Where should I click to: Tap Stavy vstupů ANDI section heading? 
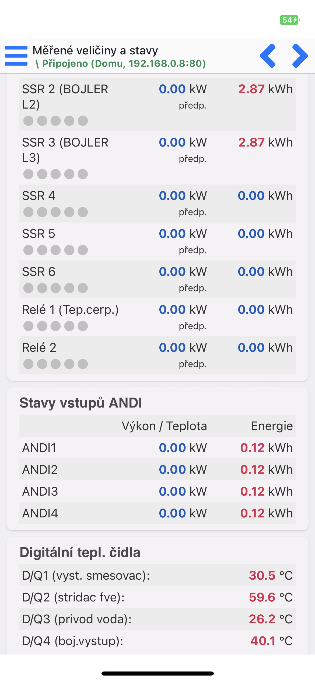point(81,403)
